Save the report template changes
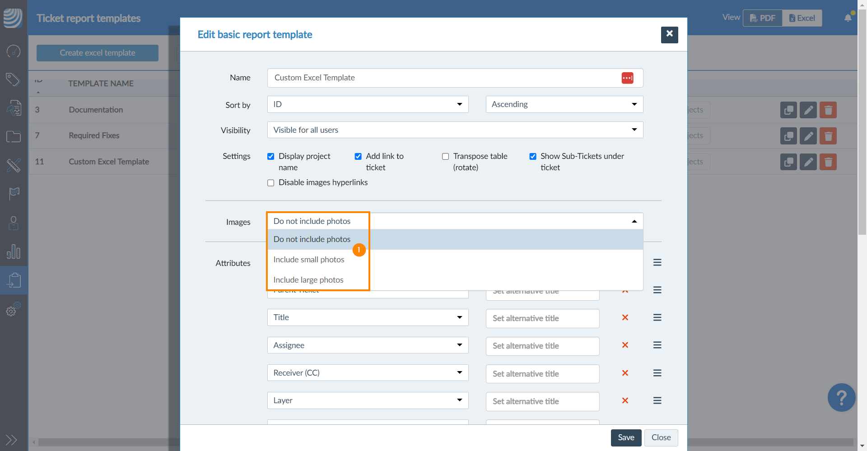 click(x=626, y=437)
